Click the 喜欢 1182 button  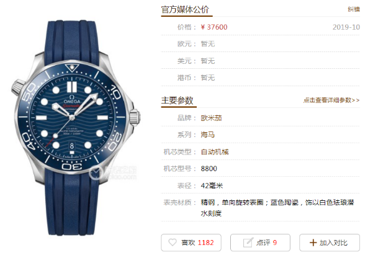(x=191, y=242)
